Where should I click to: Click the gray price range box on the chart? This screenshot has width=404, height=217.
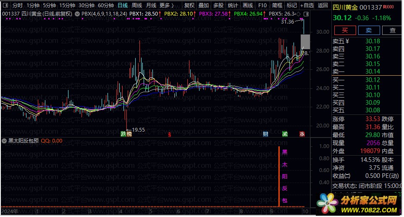coord(305,42)
